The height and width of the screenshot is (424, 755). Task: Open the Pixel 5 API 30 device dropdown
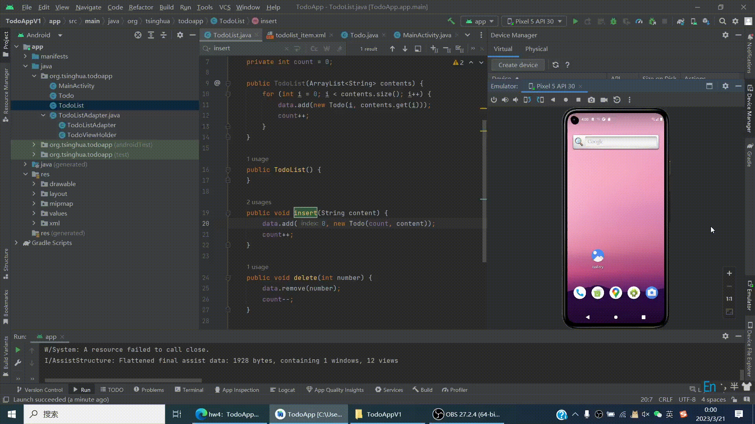pyautogui.click(x=535, y=21)
